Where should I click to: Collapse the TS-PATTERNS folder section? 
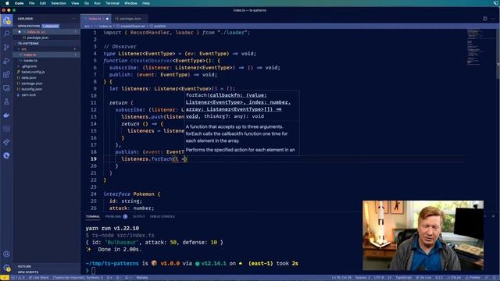point(47,44)
